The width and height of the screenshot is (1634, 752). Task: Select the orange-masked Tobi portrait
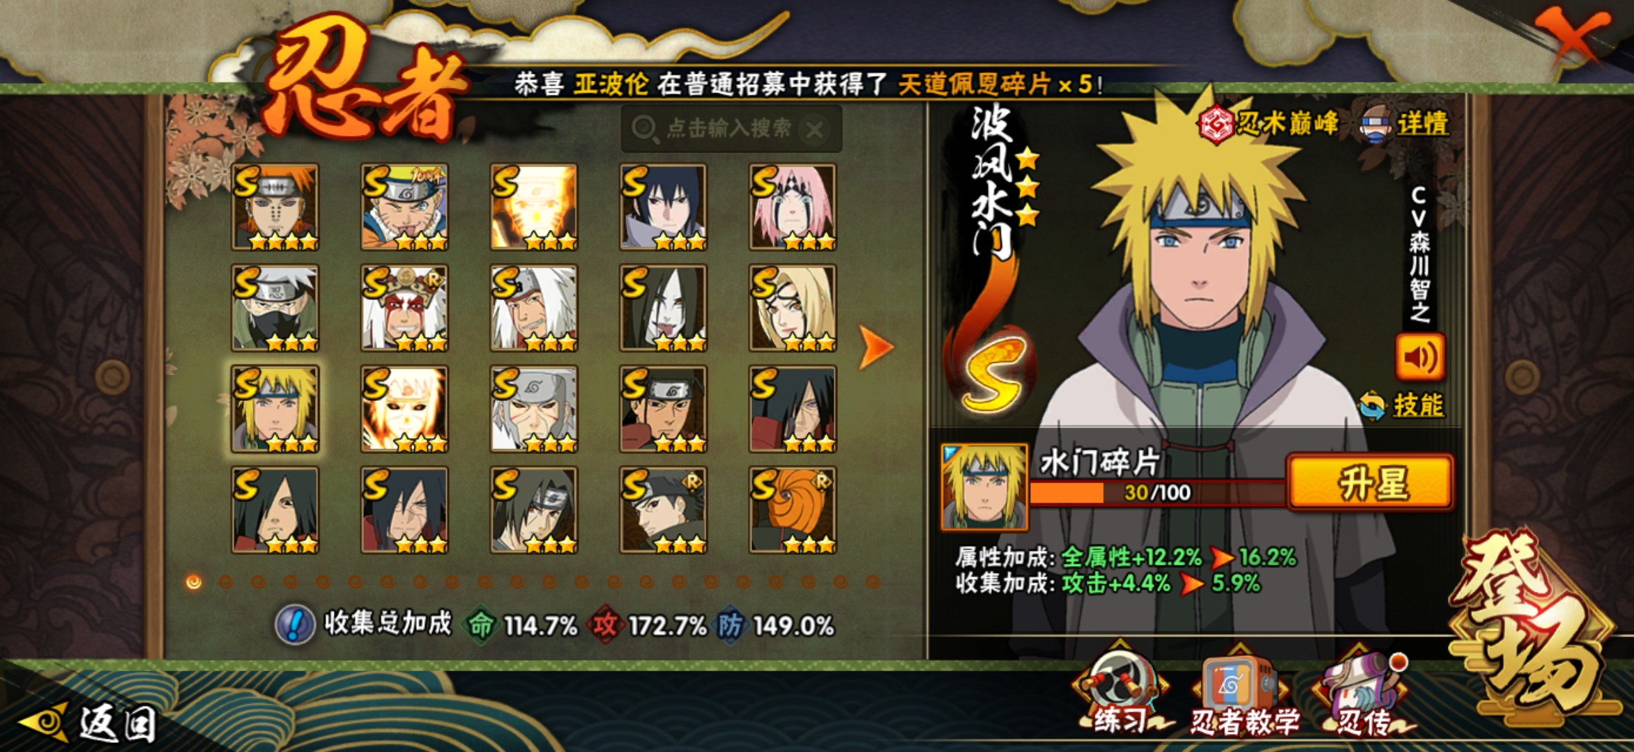[793, 510]
